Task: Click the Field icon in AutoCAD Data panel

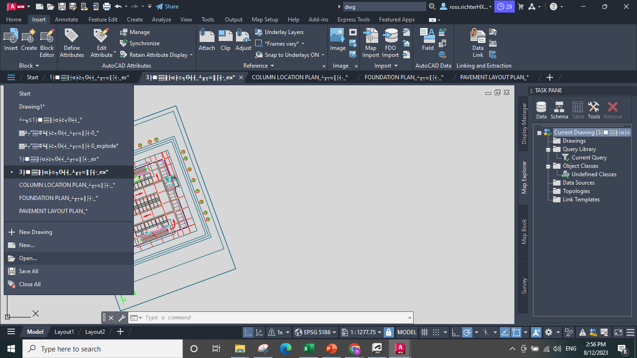Action: [x=427, y=42]
